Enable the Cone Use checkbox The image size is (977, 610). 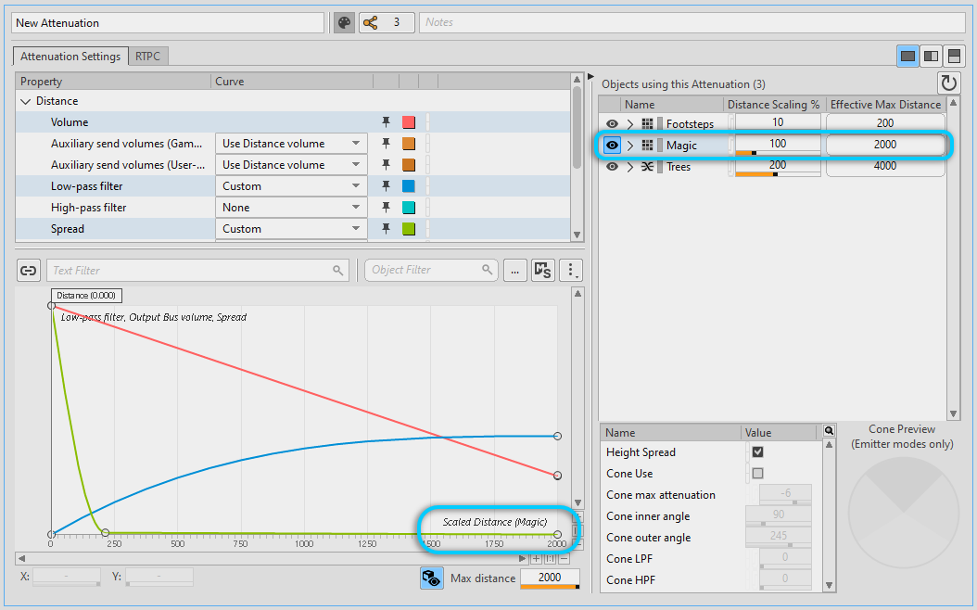tap(757, 474)
